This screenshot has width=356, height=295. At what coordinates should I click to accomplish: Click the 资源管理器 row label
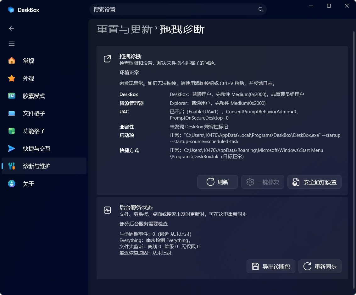131,103
